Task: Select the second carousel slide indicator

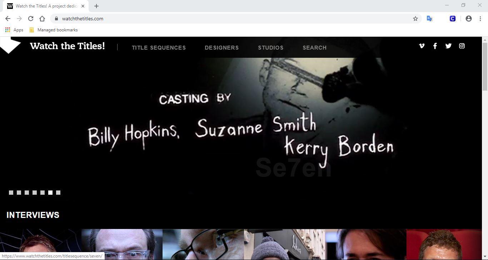Action: click(19, 193)
